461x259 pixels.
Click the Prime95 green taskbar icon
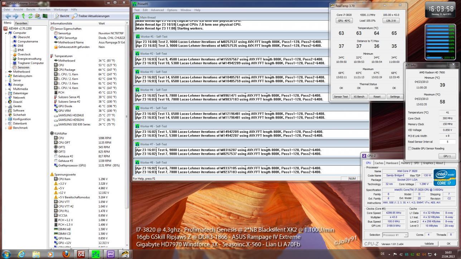click(96, 254)
